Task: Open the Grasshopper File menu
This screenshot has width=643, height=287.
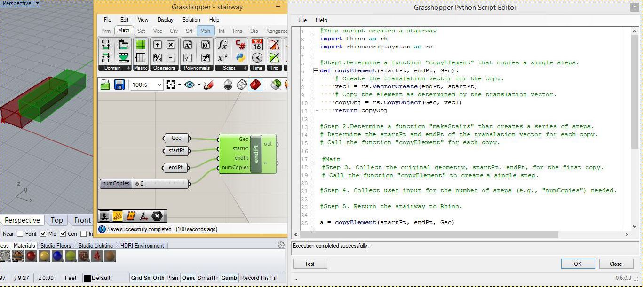Action: point(108,20)
